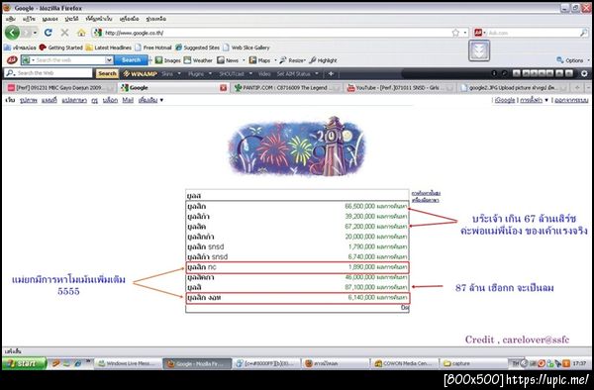Open the Windows Start button

[24, 363]
